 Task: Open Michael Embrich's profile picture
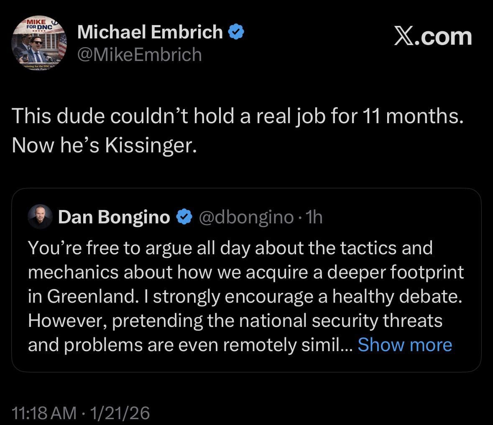tap(39, 44)
